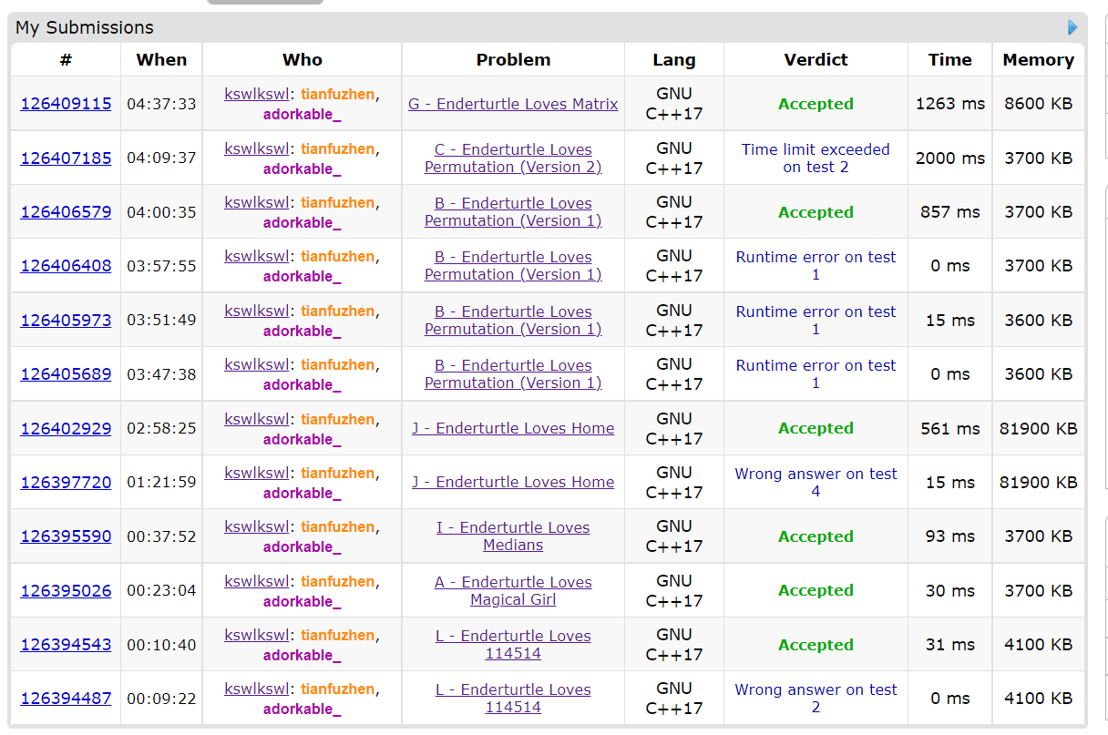The height and width of the screenshot is (735, 1108).
Task: Click the blue arrow icon beside My Submissions
Action: [1072, 27]
